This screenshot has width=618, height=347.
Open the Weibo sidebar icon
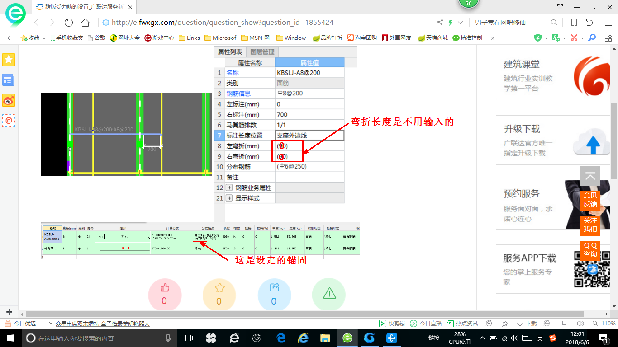[9, 101]
